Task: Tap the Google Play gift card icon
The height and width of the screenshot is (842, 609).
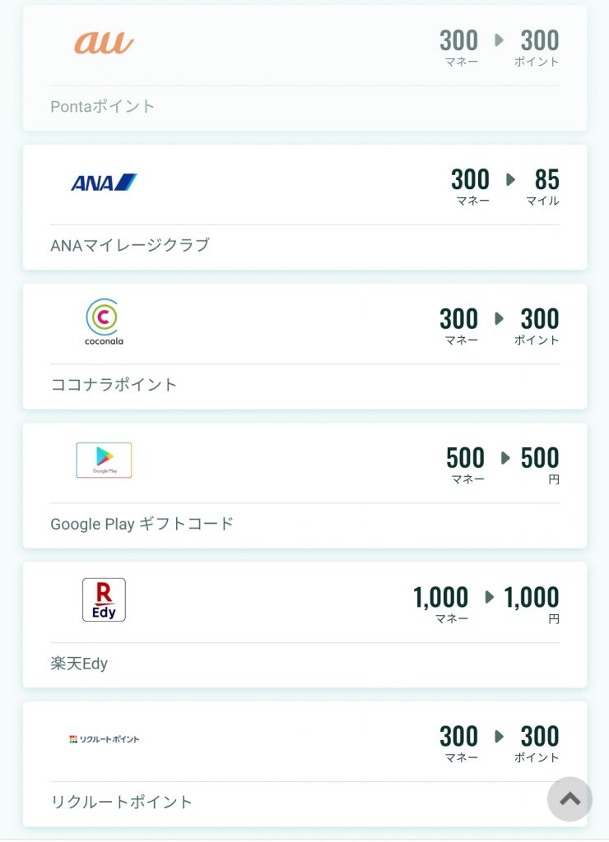Action: 104,460
